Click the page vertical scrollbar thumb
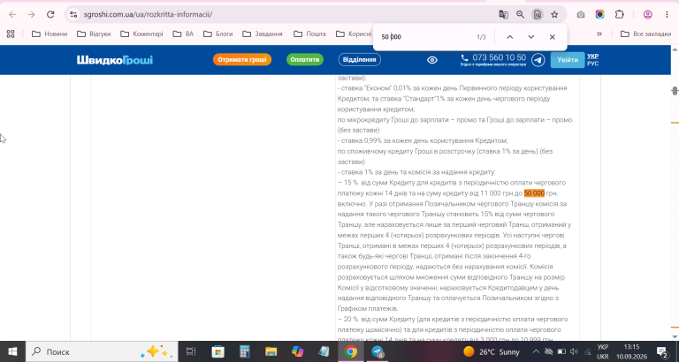 coord(675,90)
